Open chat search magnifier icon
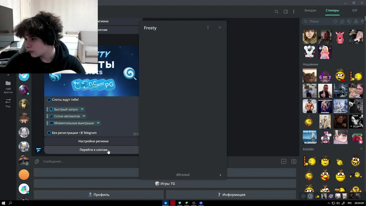366x206 pixels. coord(277,12)
